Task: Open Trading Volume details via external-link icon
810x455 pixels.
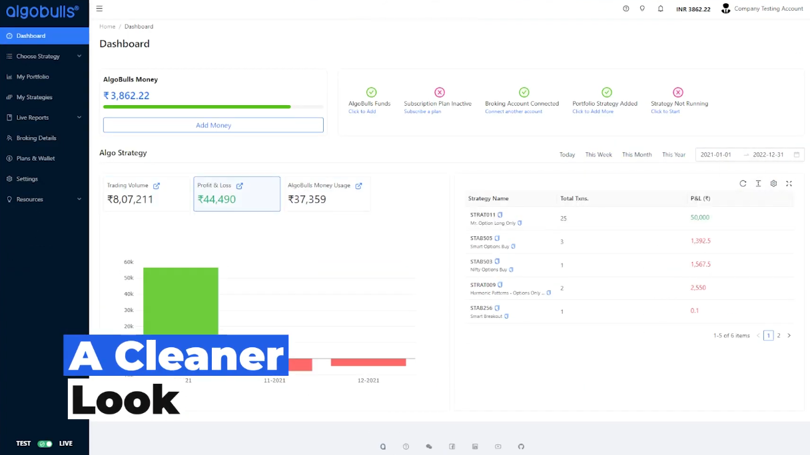Action: click(157, 186)
